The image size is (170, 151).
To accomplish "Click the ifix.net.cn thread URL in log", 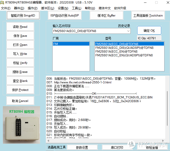I will click(x=83, y=82).
